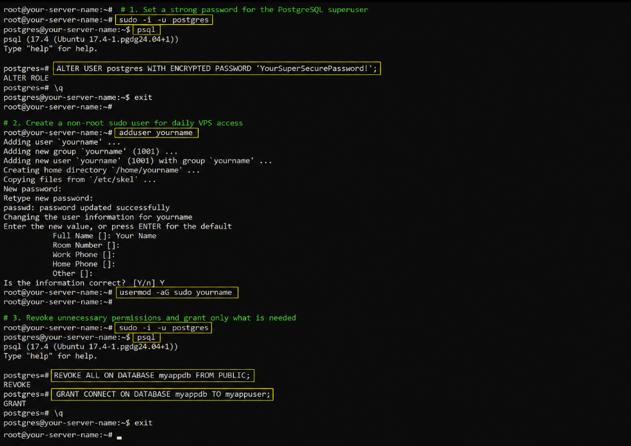The height and width of the screenshot is (446, 631).
Task: Click the comment about revoking unnecessary permissions
Action: pyautogui.click(x=150, y=318)
